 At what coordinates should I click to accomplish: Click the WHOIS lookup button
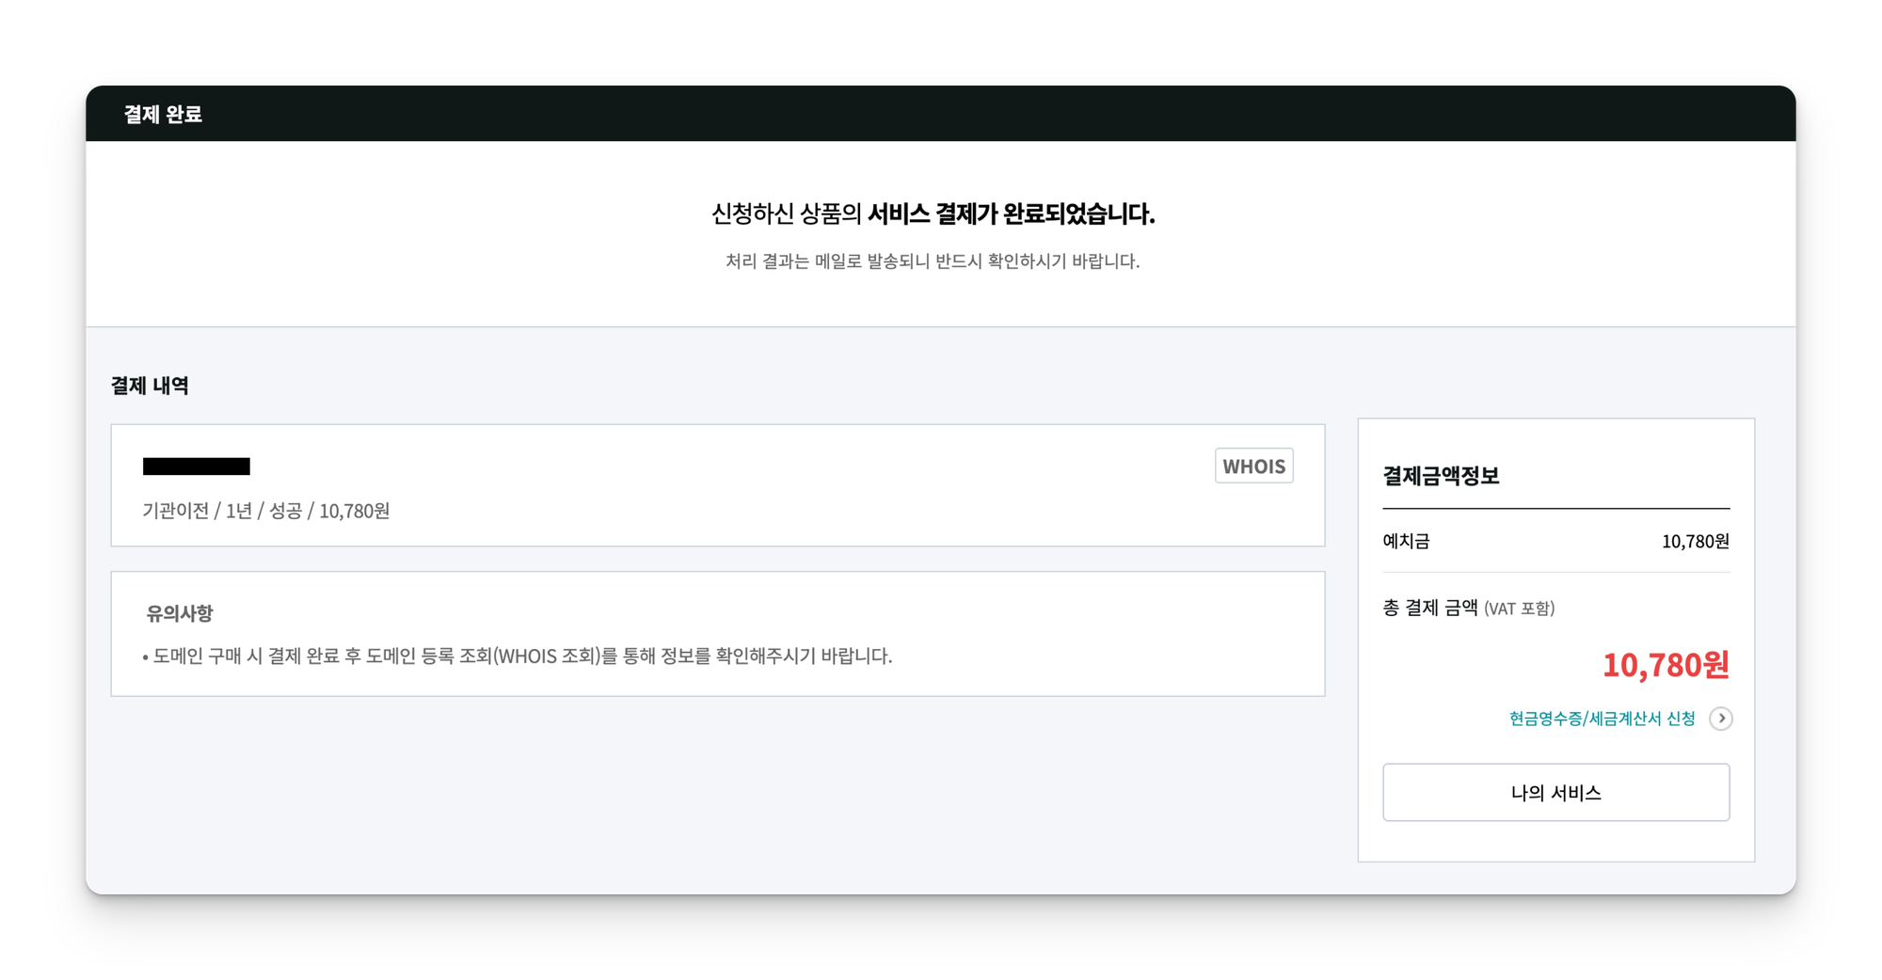1253,466
